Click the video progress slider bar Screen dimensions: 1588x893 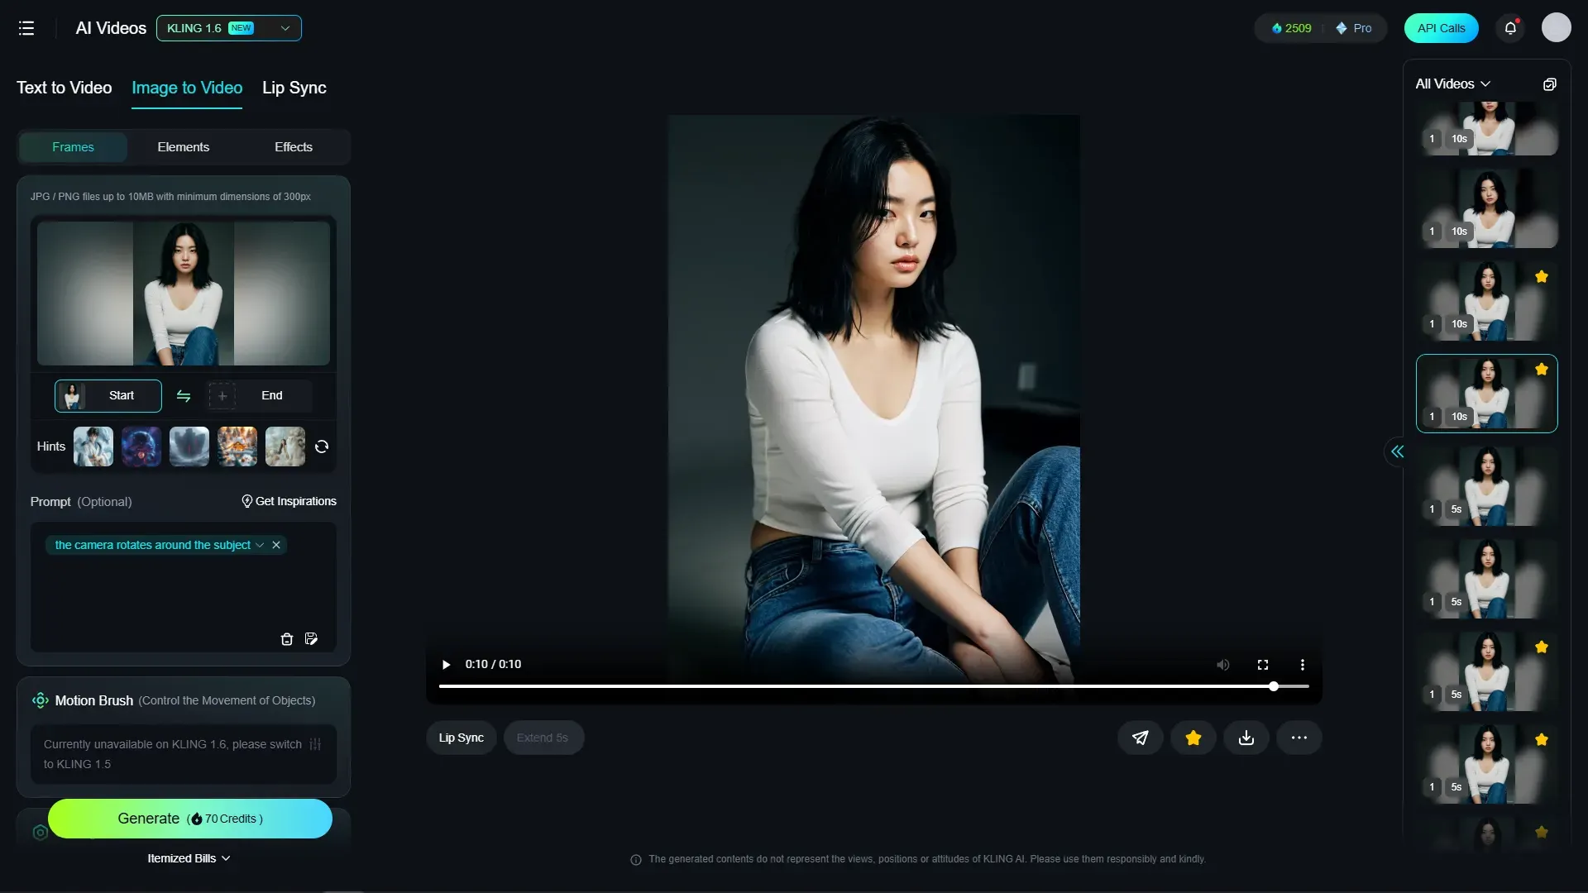click(x=873, y=686)
